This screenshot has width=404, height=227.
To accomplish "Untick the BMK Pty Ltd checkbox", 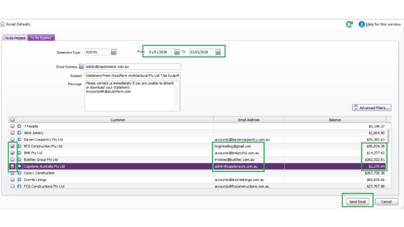I will (13, 153).
